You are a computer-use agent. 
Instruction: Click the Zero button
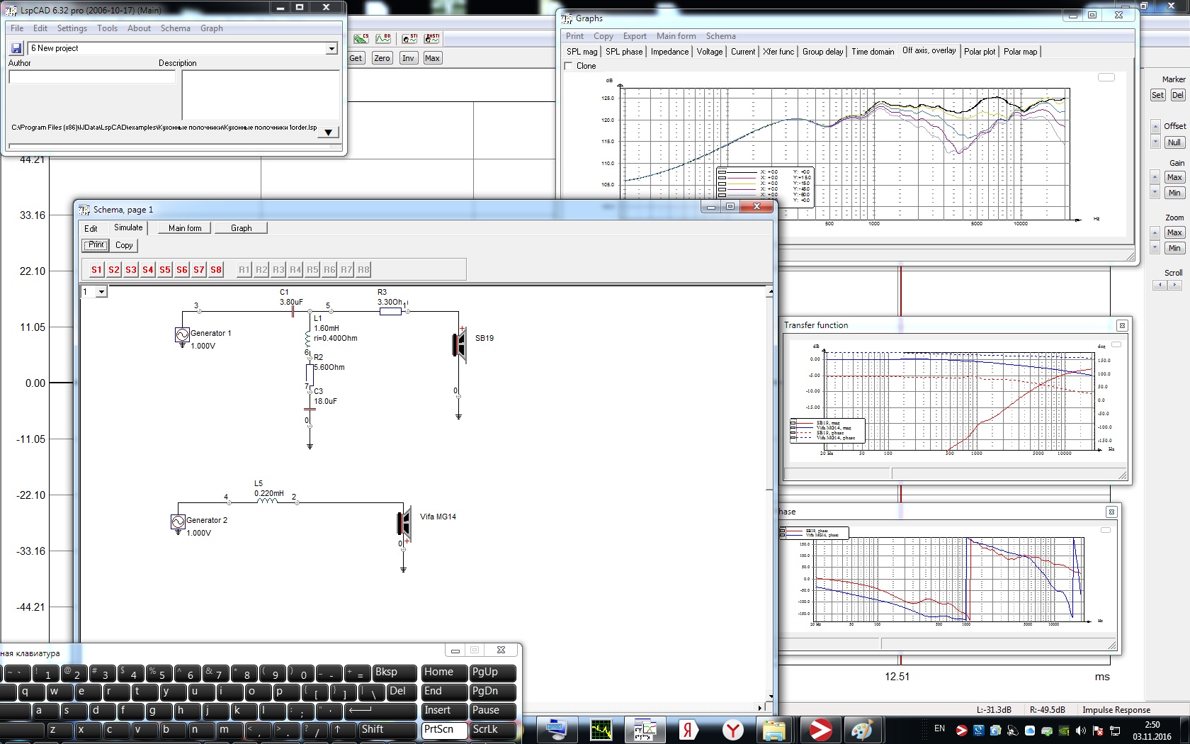[x=382, y=58]
